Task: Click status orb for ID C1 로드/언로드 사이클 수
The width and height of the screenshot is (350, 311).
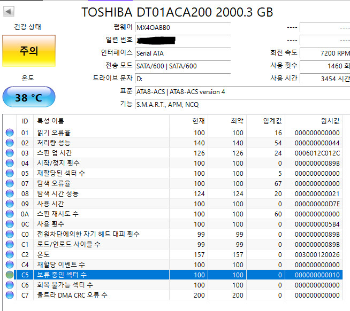Action: tap(10, 244)
